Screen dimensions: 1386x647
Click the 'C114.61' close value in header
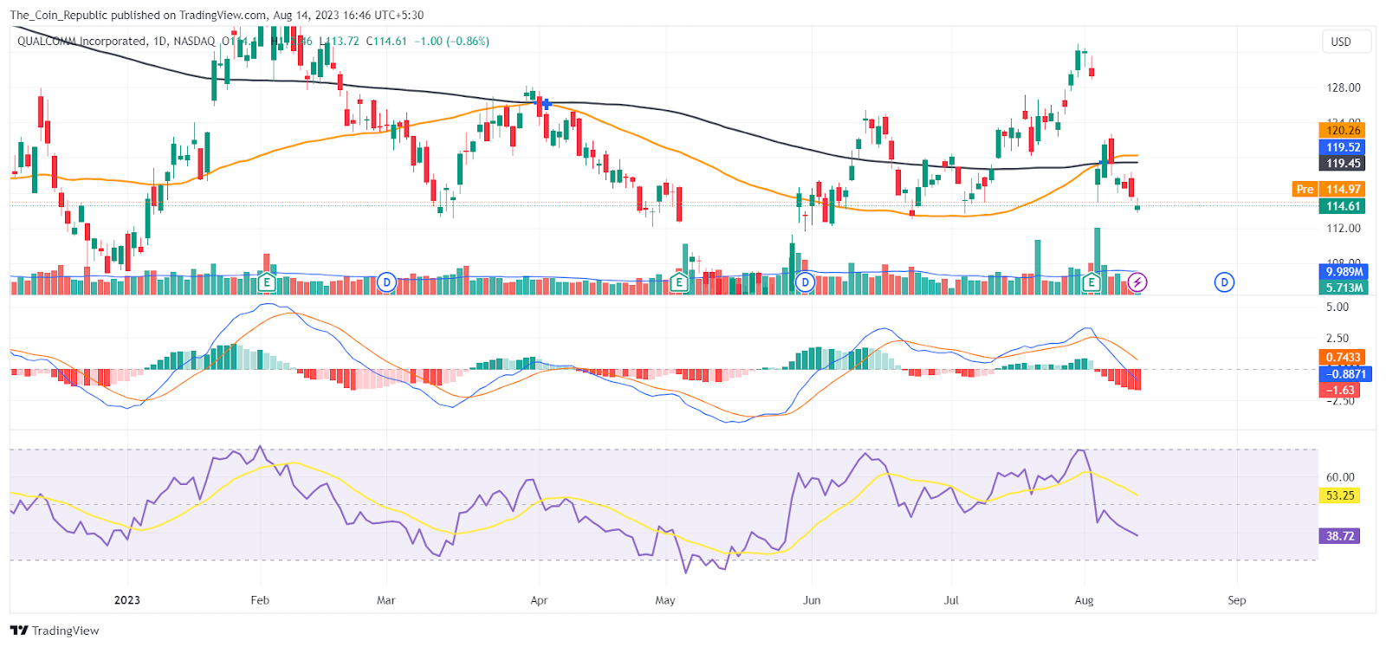(x=386, y=41)
